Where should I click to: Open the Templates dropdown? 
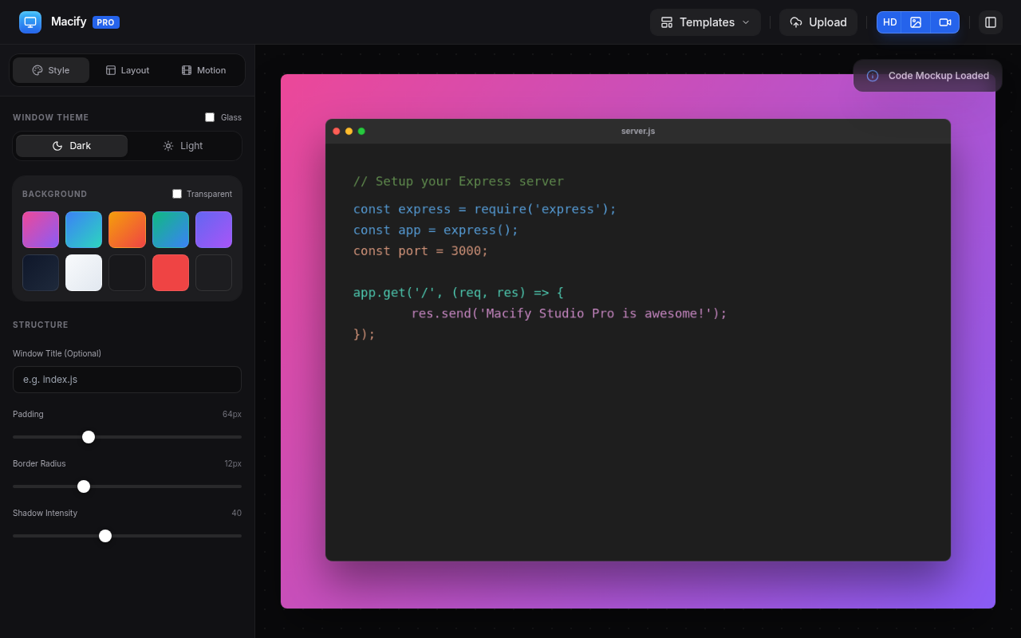[705, 22]
